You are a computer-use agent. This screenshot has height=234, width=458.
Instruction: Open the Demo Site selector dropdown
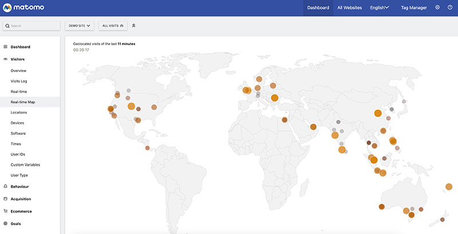coord(80,26)
